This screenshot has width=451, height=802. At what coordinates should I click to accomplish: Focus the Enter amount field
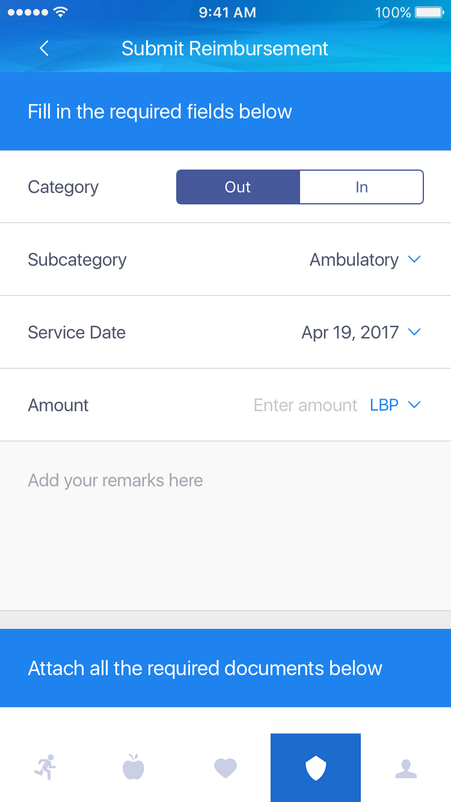tap(305, 405)
